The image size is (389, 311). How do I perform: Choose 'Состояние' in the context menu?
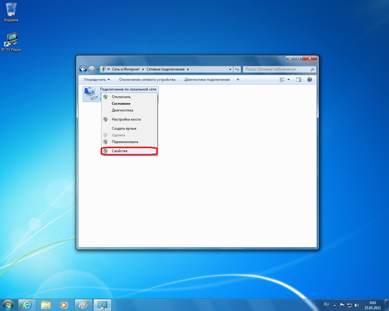(129, 104)
